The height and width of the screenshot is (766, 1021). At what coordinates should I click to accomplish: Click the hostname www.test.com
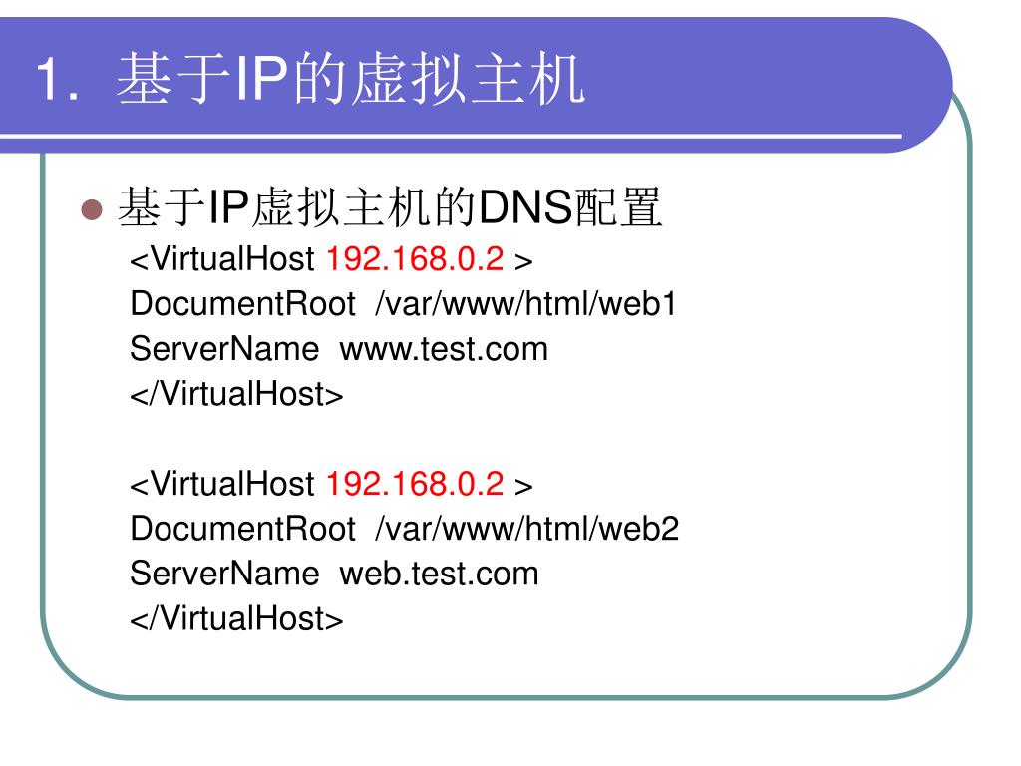tap(444, 349)
